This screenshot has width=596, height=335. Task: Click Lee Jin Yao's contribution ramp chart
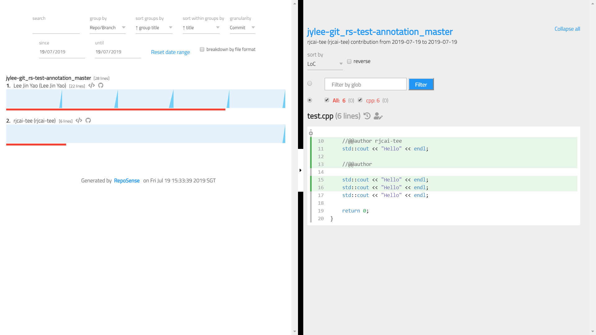tap(146, 99)
